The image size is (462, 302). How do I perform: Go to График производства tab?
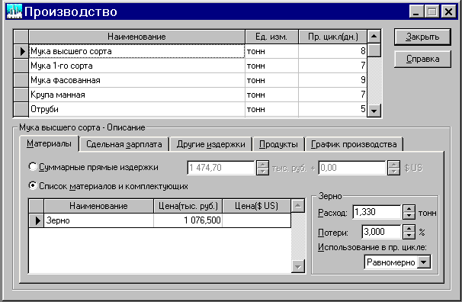pyautogui.click(x=354, y=144)
